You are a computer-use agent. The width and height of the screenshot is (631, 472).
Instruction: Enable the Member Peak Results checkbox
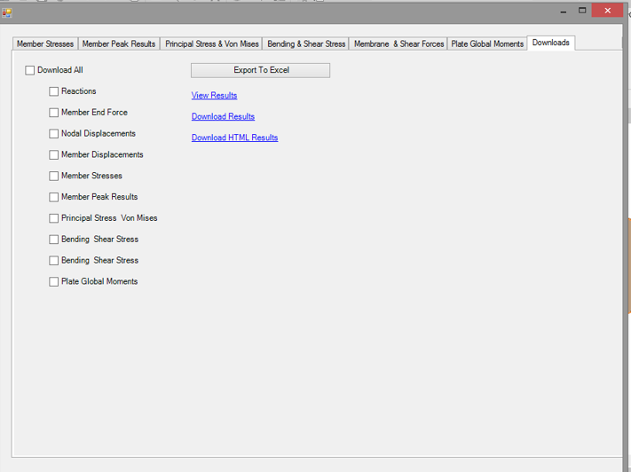(54, 198)
